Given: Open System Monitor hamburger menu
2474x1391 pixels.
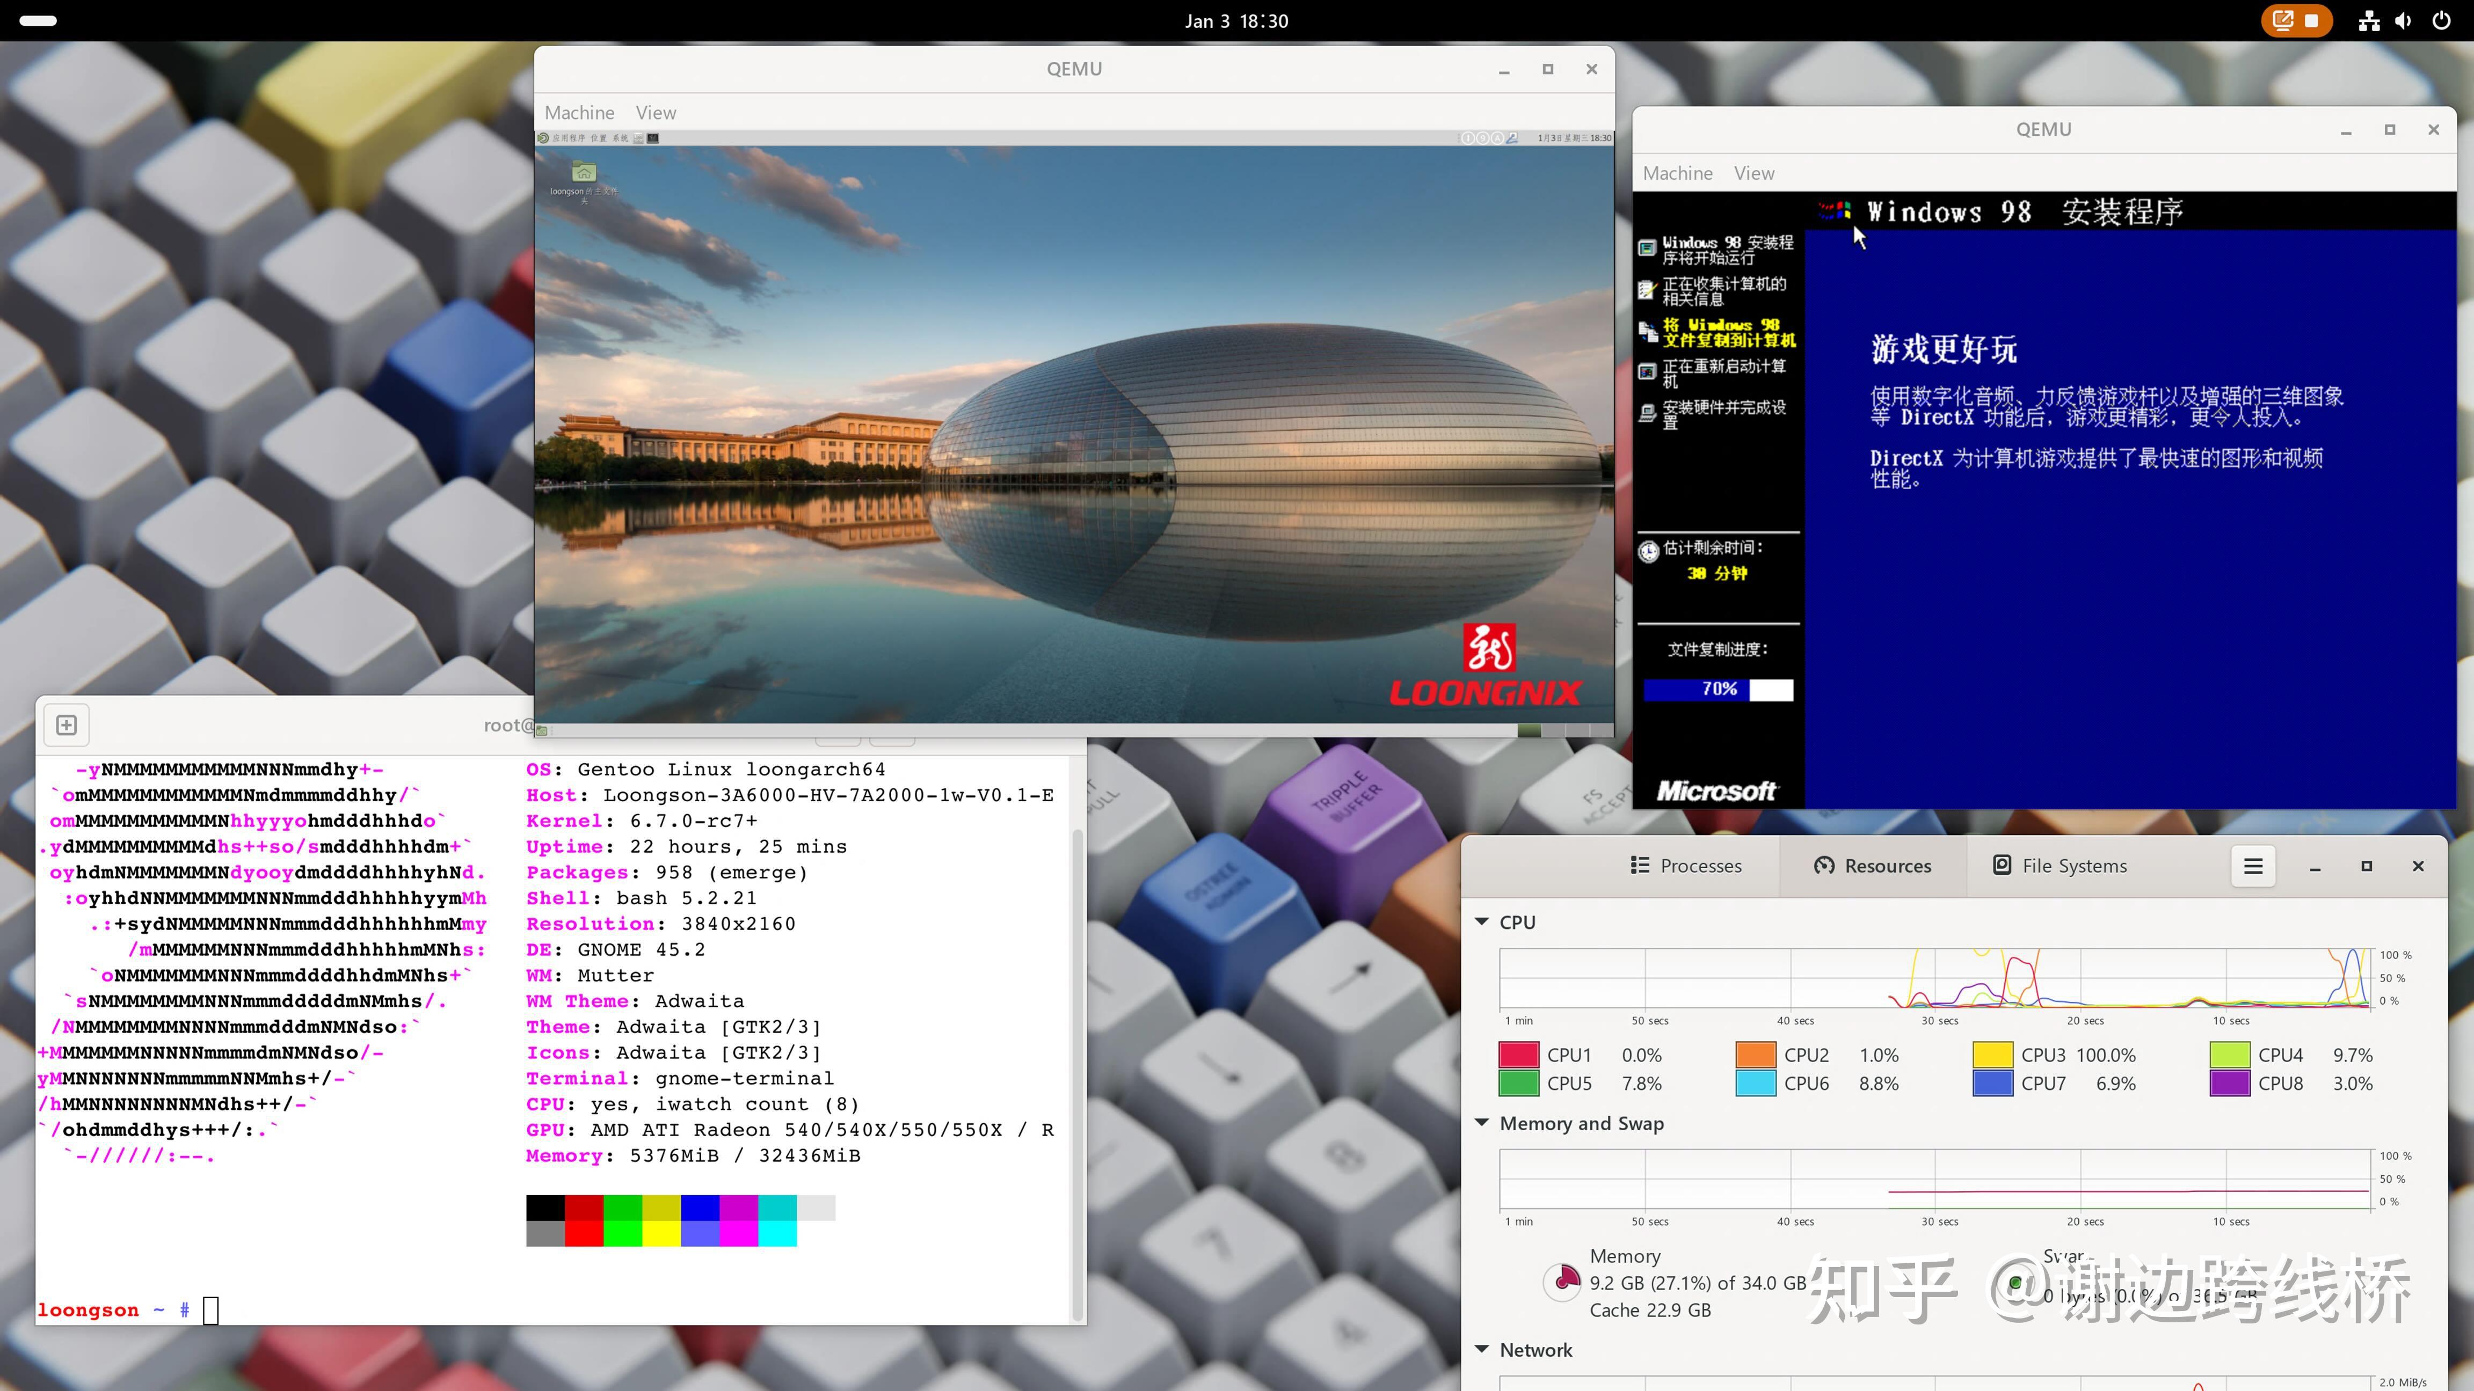Looking at the screenshot, I should (2253, 866).
